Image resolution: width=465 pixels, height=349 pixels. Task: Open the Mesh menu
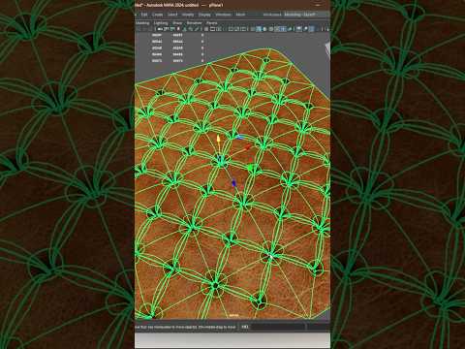coord(240,15)
